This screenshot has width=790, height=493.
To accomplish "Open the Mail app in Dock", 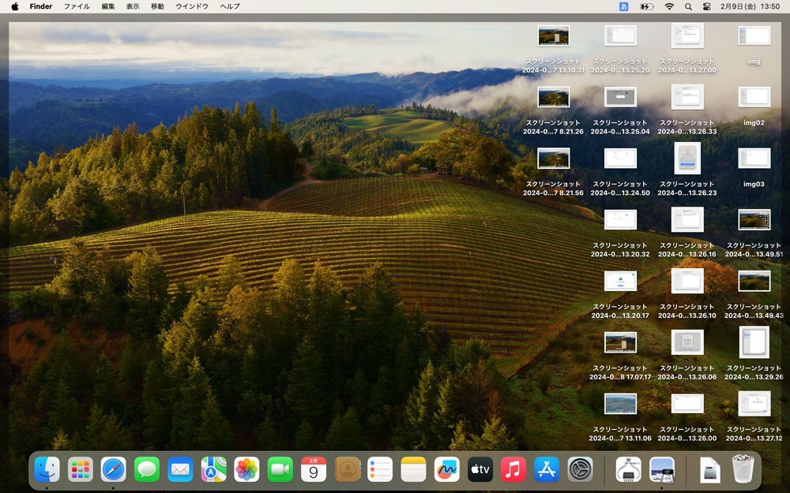I will coord(180,469).
